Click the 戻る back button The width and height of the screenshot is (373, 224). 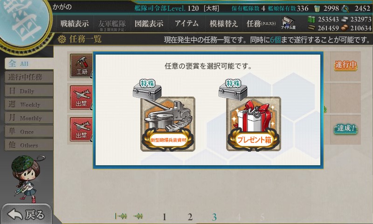[27, 214]
